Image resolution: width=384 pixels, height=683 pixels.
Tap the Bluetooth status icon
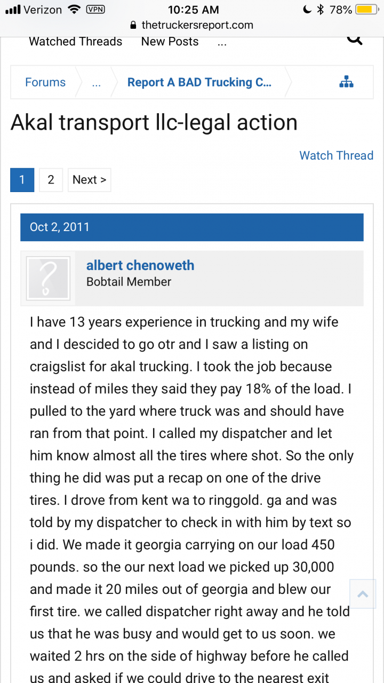click(321, 10)
